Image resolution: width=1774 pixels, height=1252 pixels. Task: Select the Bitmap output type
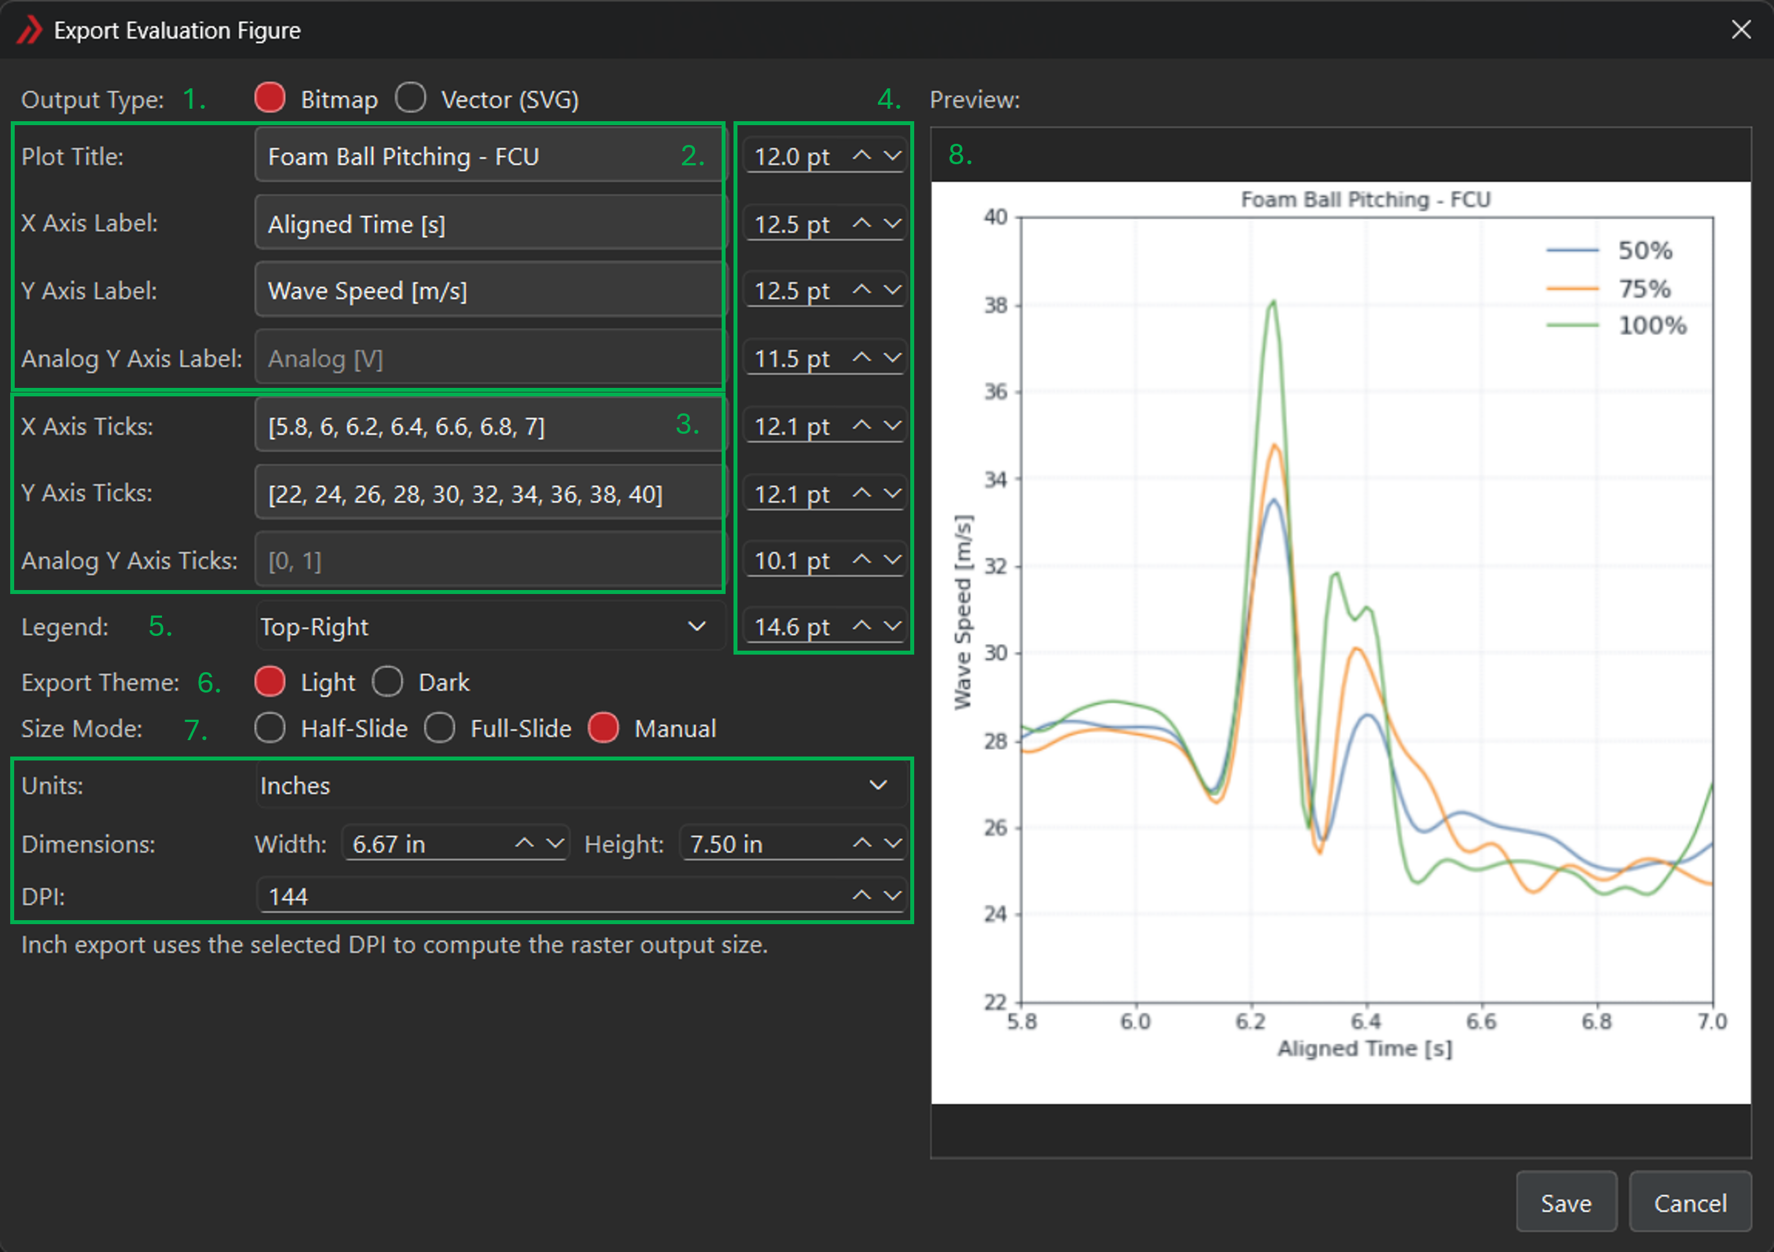point(270,98)
